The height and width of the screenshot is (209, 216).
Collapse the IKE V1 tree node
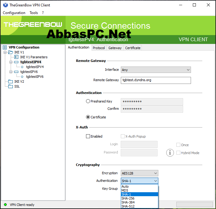click(5, 52)
